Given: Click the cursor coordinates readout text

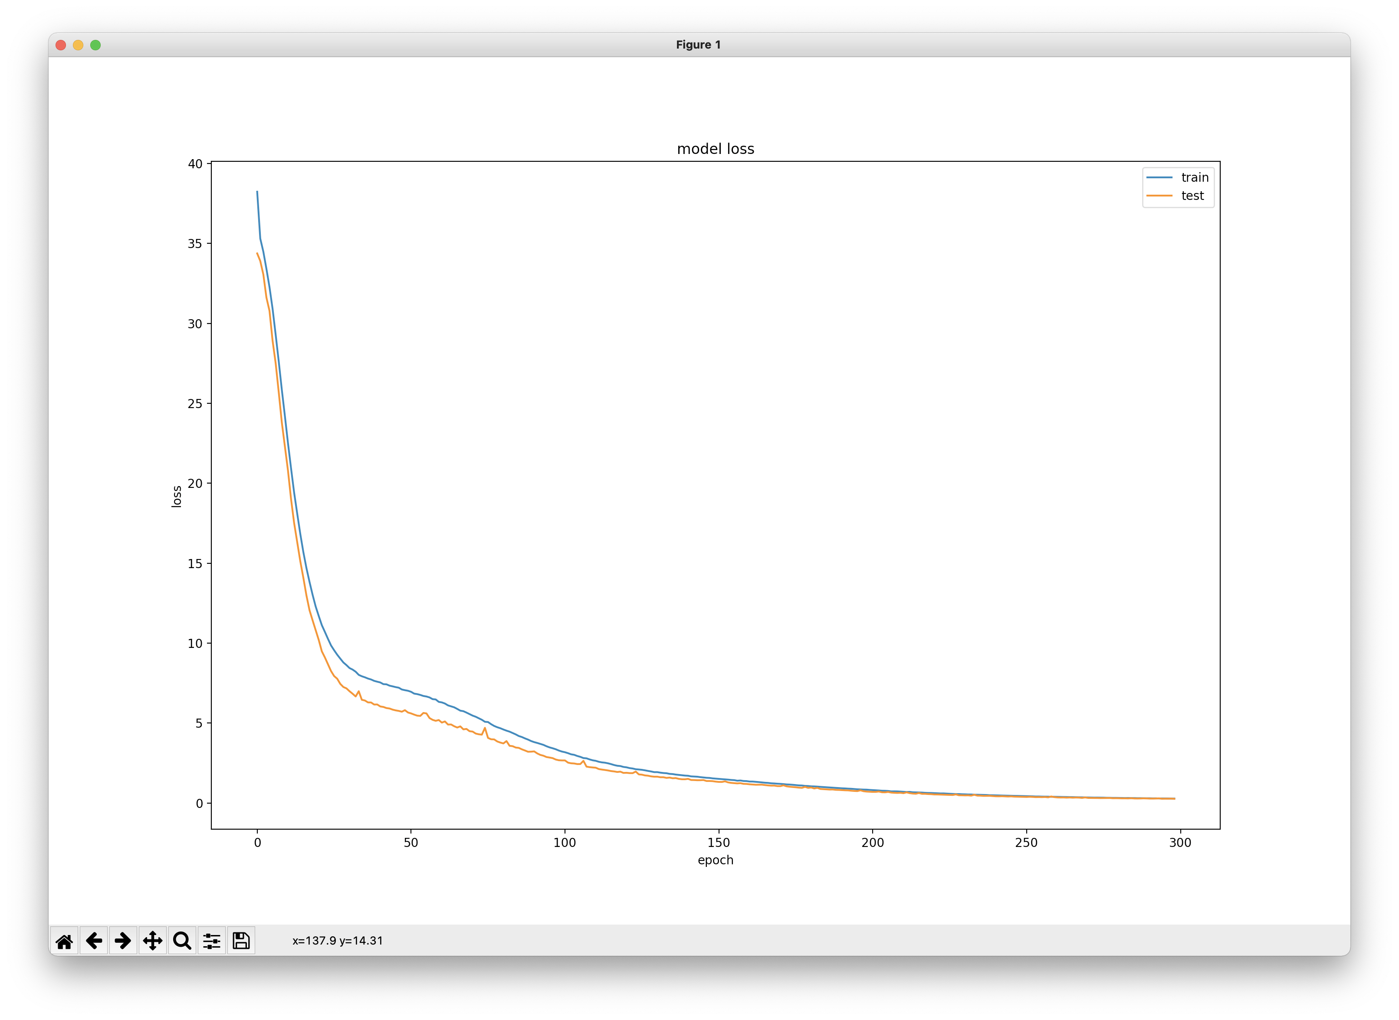Looking at the screenshot, I should pyautogui.click(x=337, y=941).
